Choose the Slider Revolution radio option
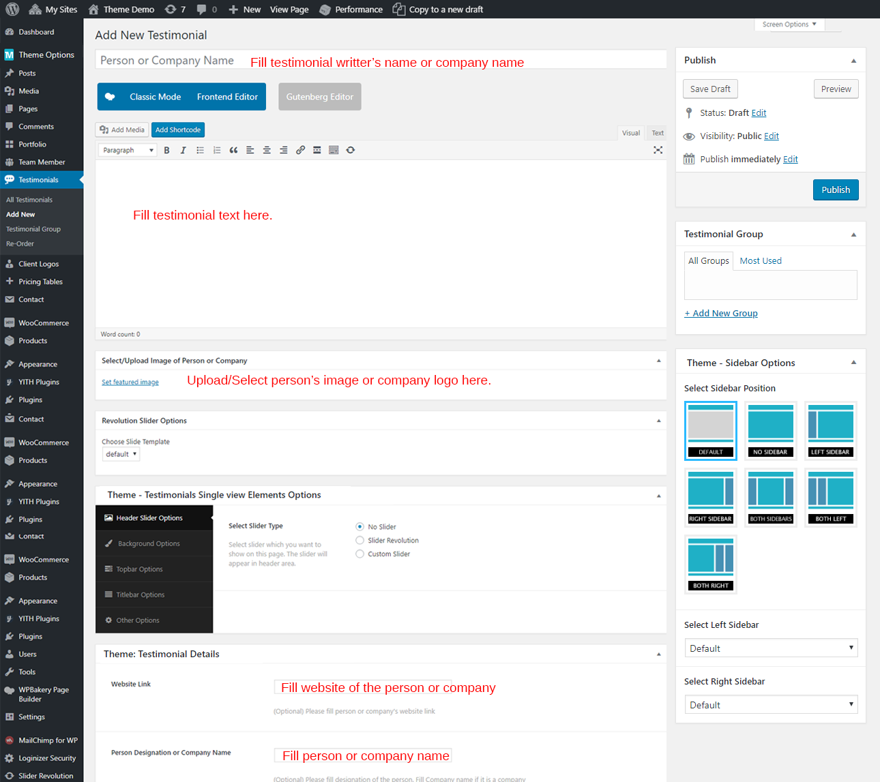Image resolution: width=880 pixels, height=782 pixels. [360, 540]
